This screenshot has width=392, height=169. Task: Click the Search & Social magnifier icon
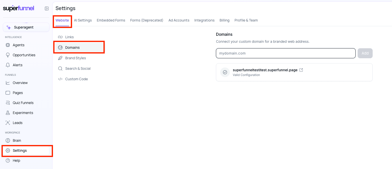coord(60,68)
